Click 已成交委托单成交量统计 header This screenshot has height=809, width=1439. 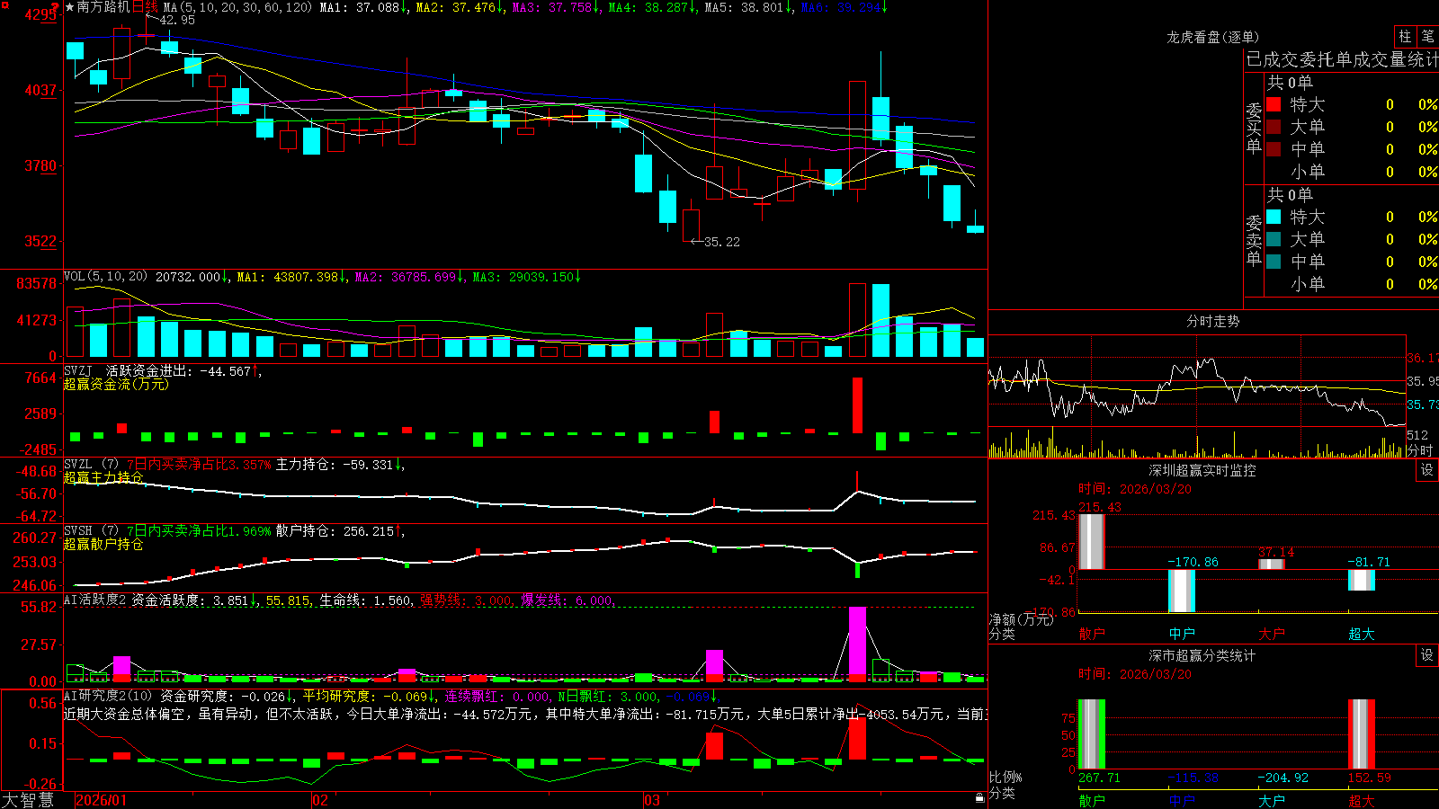[x=1342, y=59]
